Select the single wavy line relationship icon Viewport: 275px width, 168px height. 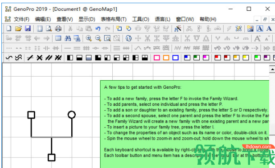9,58
